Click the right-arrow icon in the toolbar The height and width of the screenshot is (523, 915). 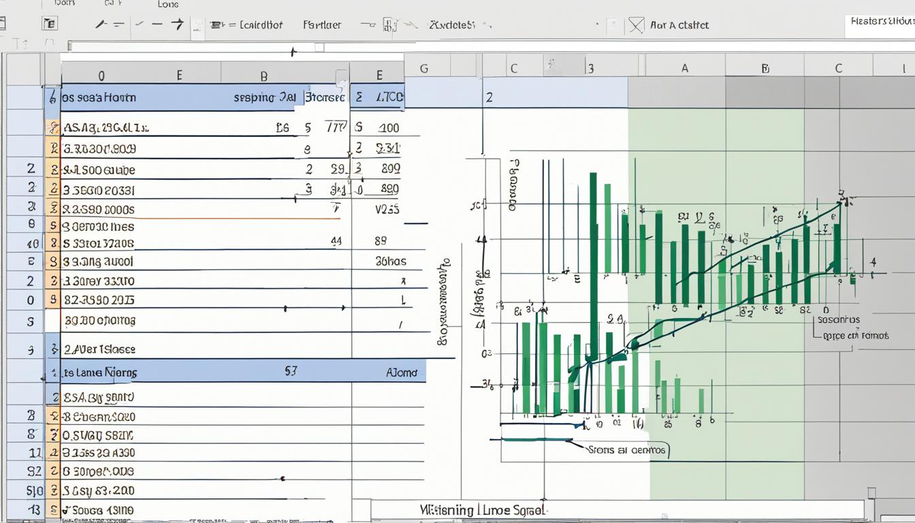(x=177, y=25)
